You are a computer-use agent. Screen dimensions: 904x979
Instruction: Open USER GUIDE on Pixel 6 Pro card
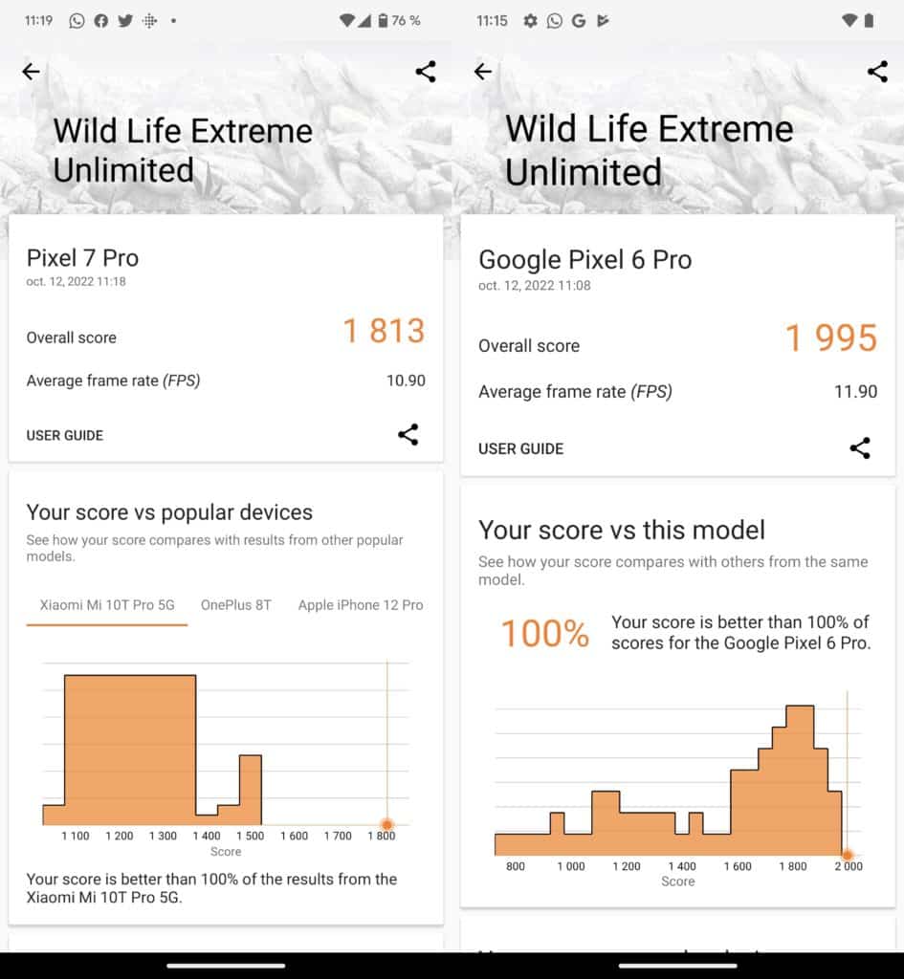click(521, 448)
